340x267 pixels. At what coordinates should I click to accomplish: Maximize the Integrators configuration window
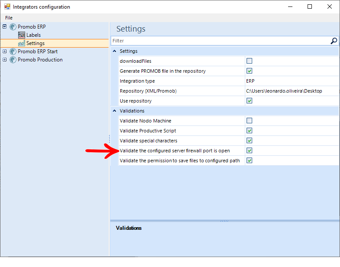point(310,7)
